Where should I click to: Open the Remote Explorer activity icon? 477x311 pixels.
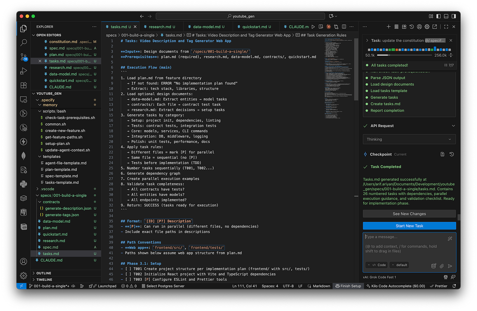click(x=24, y=99)
